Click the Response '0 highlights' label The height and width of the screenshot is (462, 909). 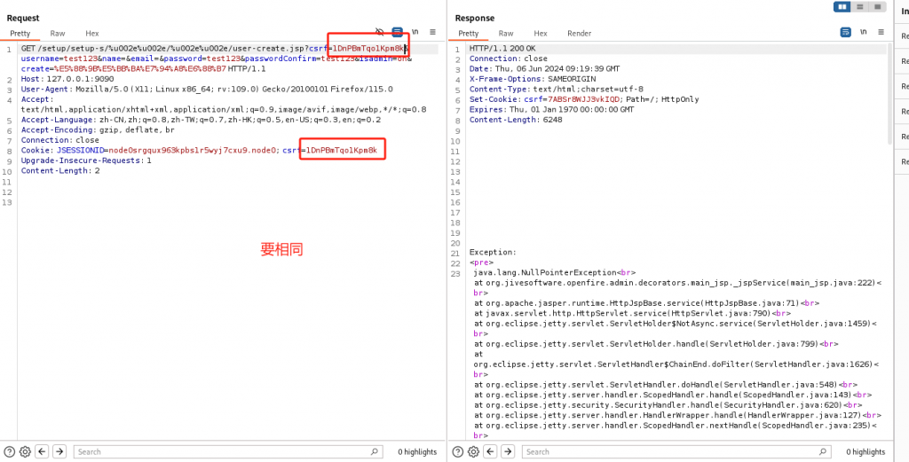click(x=866, y=452)
